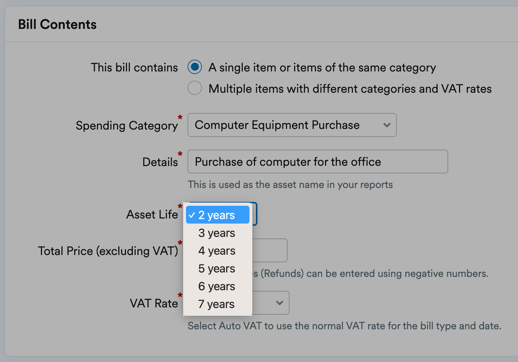Click the VAT Rate dropdown arrow
The image size is (518, 362).
coord(279,303)
